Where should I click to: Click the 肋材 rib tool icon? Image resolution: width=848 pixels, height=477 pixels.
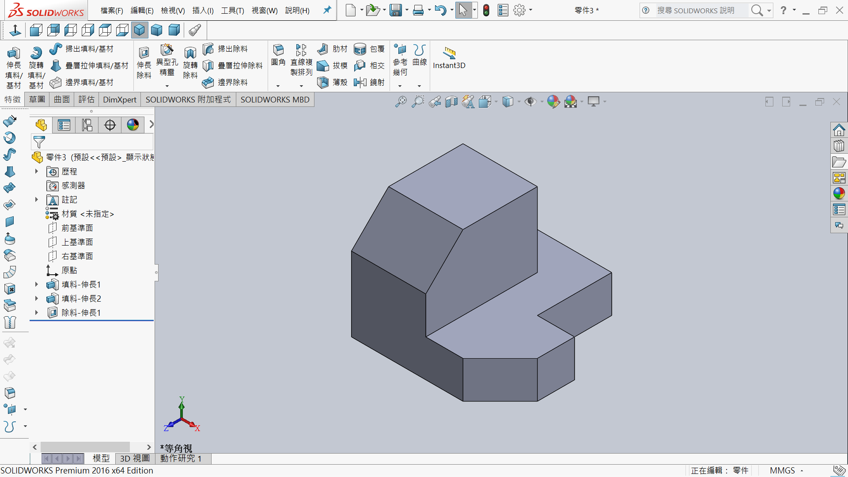click(x=323, y=49)
